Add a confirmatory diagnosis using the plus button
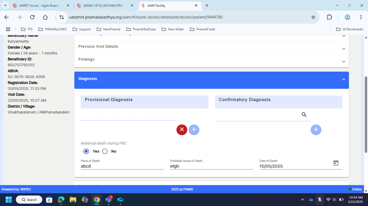Image resolution: width=368 pixels, height=206 pixels. click(316, 130)
